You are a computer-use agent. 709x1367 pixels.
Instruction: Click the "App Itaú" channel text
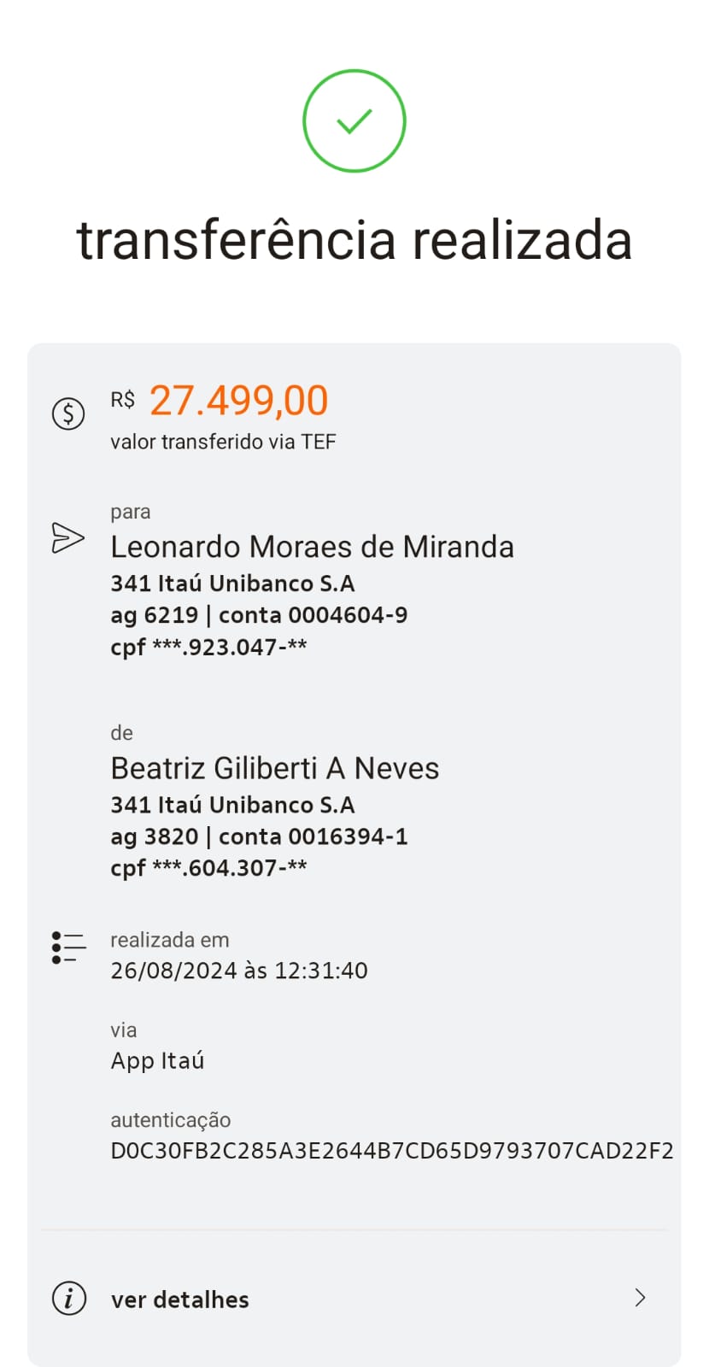(x=157, y=1061)
